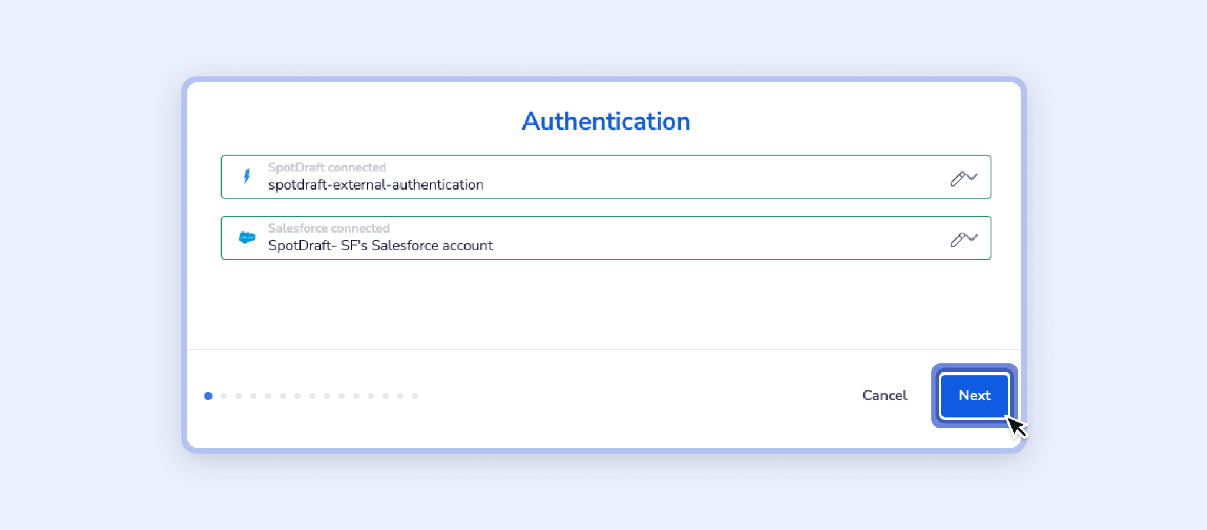The width and height of the screenshot is (1207, 530).
Task: Click the Authentication heading
Action: (x=606, y=121)
